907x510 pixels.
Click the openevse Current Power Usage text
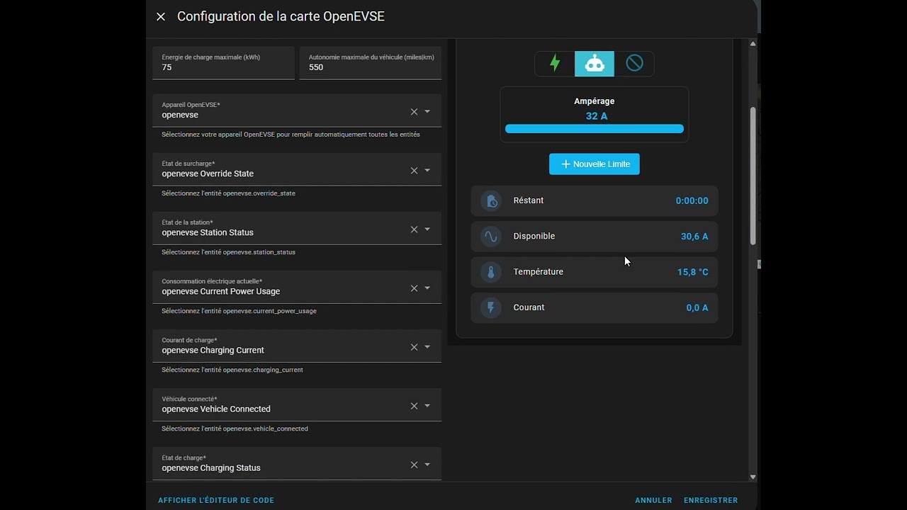(221, 291)
